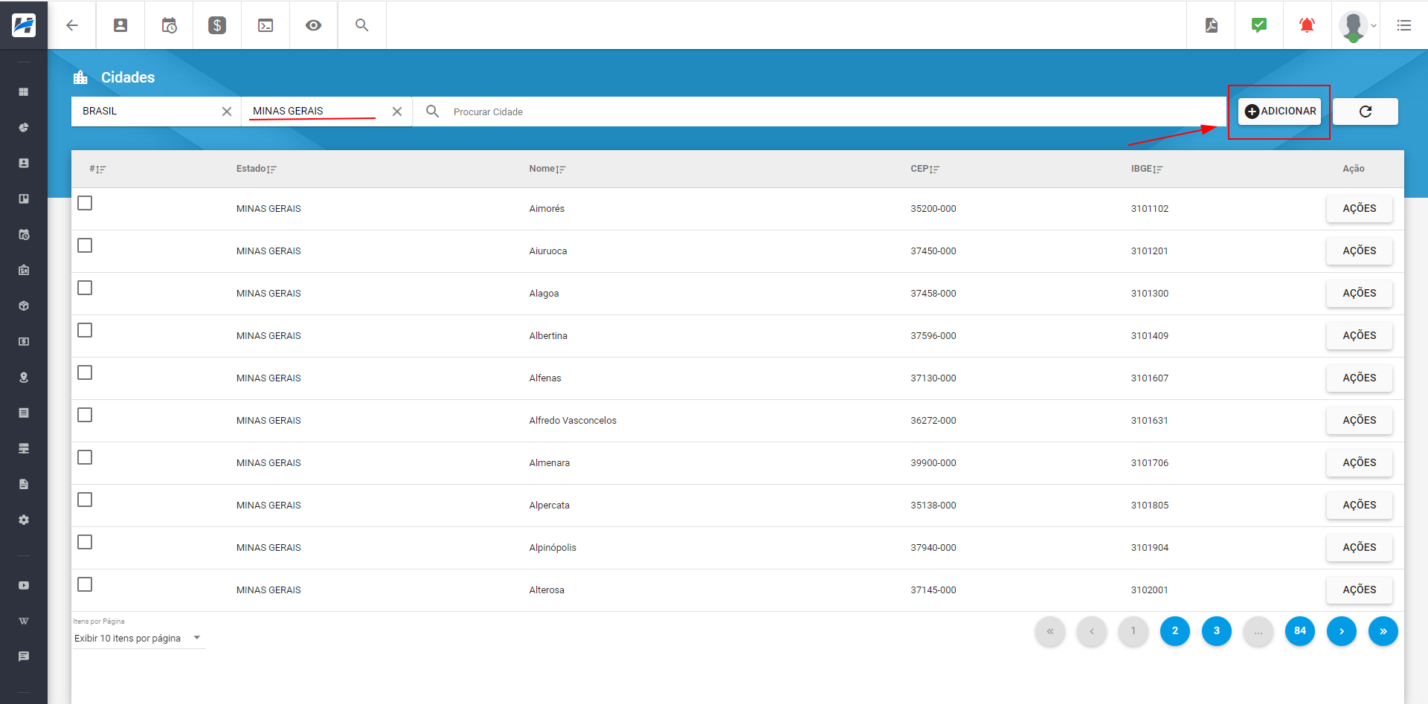Click the back arrow in top toolbar
Viewport: 1428px width, 704px height.
pos(72,25)
